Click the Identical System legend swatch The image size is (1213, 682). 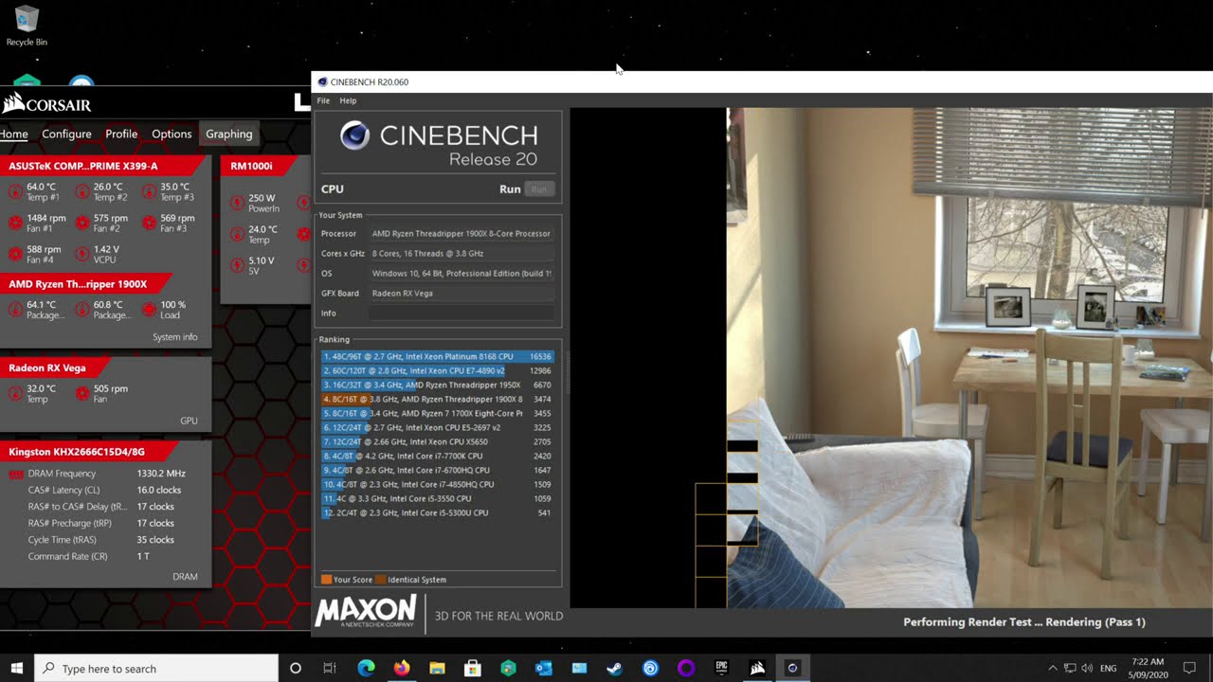[x=381, y=580]
